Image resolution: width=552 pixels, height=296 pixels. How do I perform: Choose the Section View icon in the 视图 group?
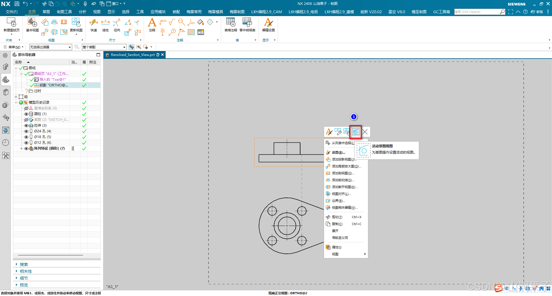(64, 22)
